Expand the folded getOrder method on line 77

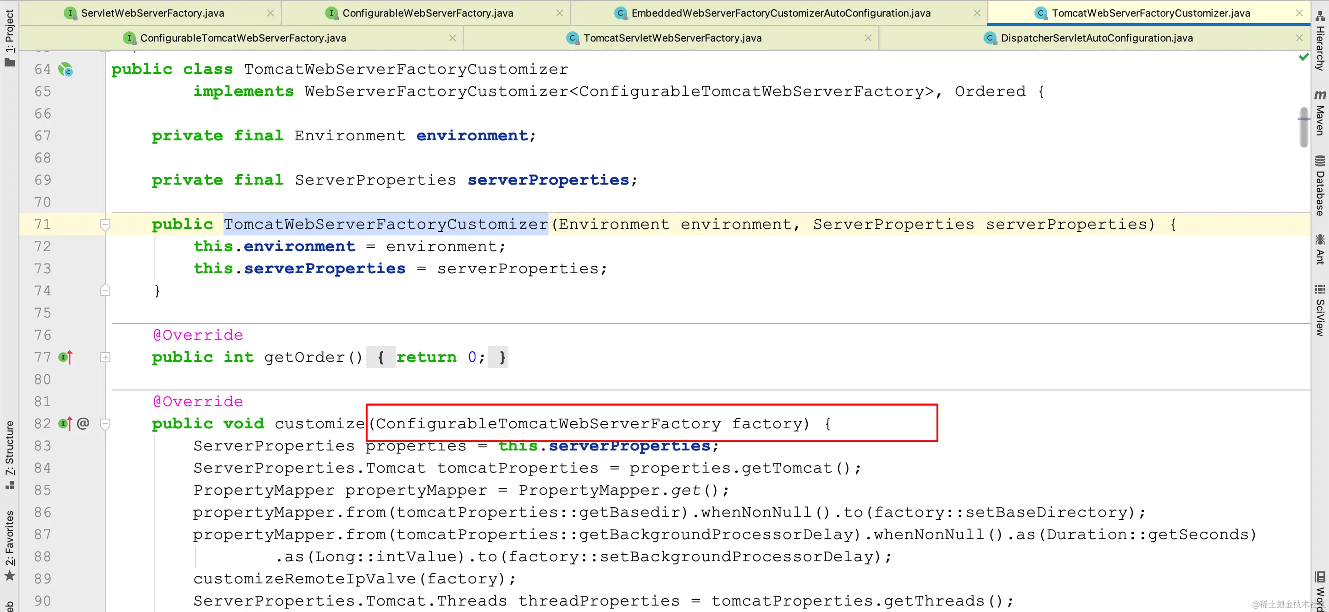[x=105, y=357]
